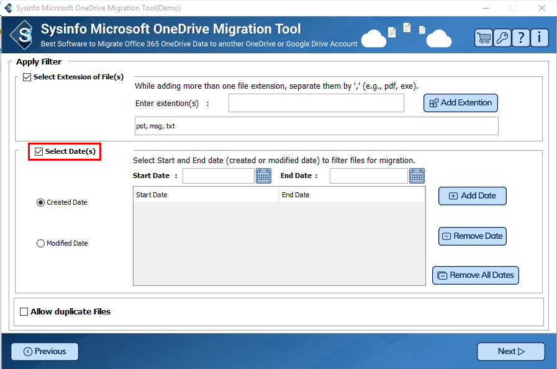Return with the Previous button
This screenshot has width=557, height=369.
(x=45, y=352)
